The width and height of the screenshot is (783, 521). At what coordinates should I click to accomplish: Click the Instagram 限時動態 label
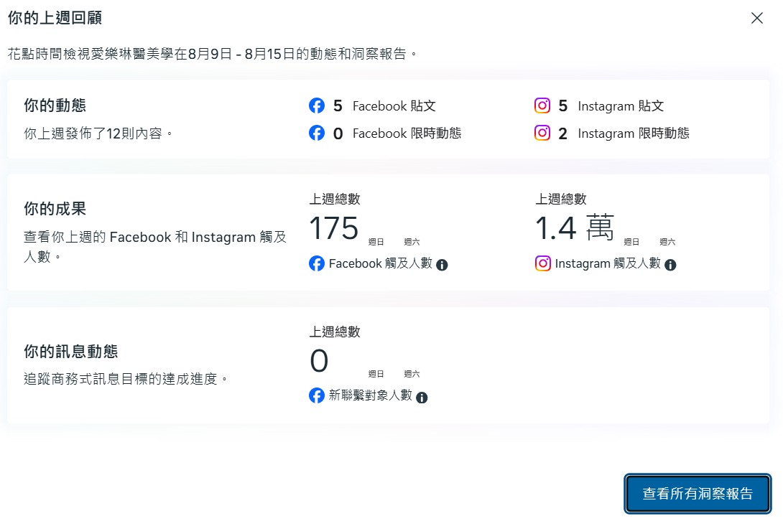pos(634,133)
